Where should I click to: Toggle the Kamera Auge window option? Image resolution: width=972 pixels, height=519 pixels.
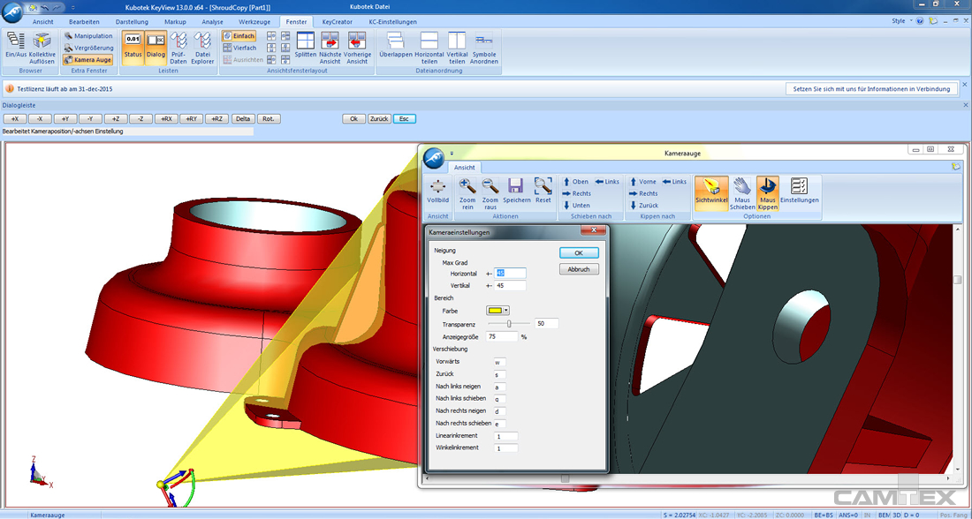88,60
